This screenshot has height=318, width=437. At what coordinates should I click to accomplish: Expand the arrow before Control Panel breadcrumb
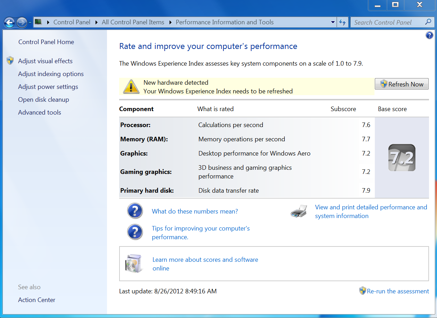point(48,22)
